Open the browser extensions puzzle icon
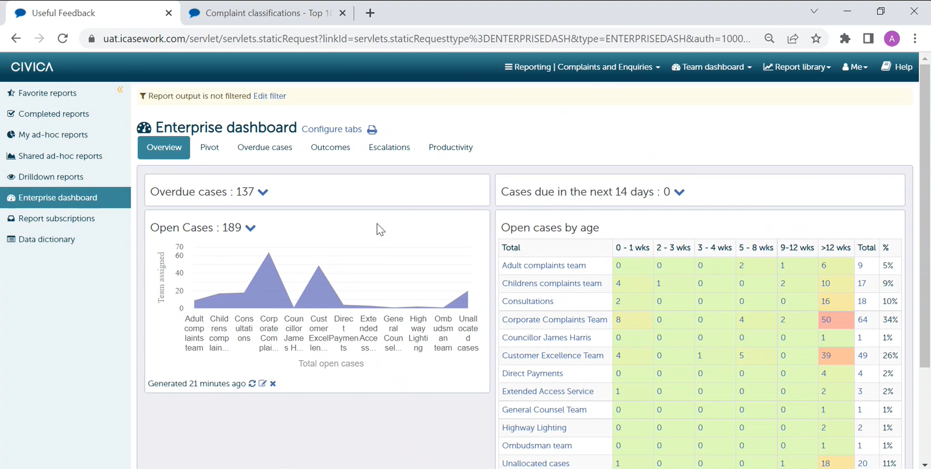This screenshot has width=931, height=469. (x=845, y=38)
